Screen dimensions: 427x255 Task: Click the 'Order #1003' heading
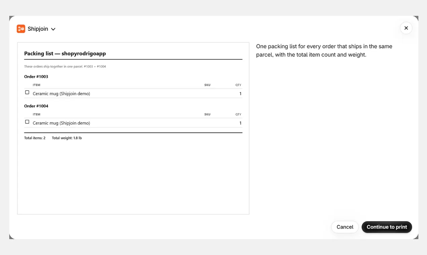(36, 76)
